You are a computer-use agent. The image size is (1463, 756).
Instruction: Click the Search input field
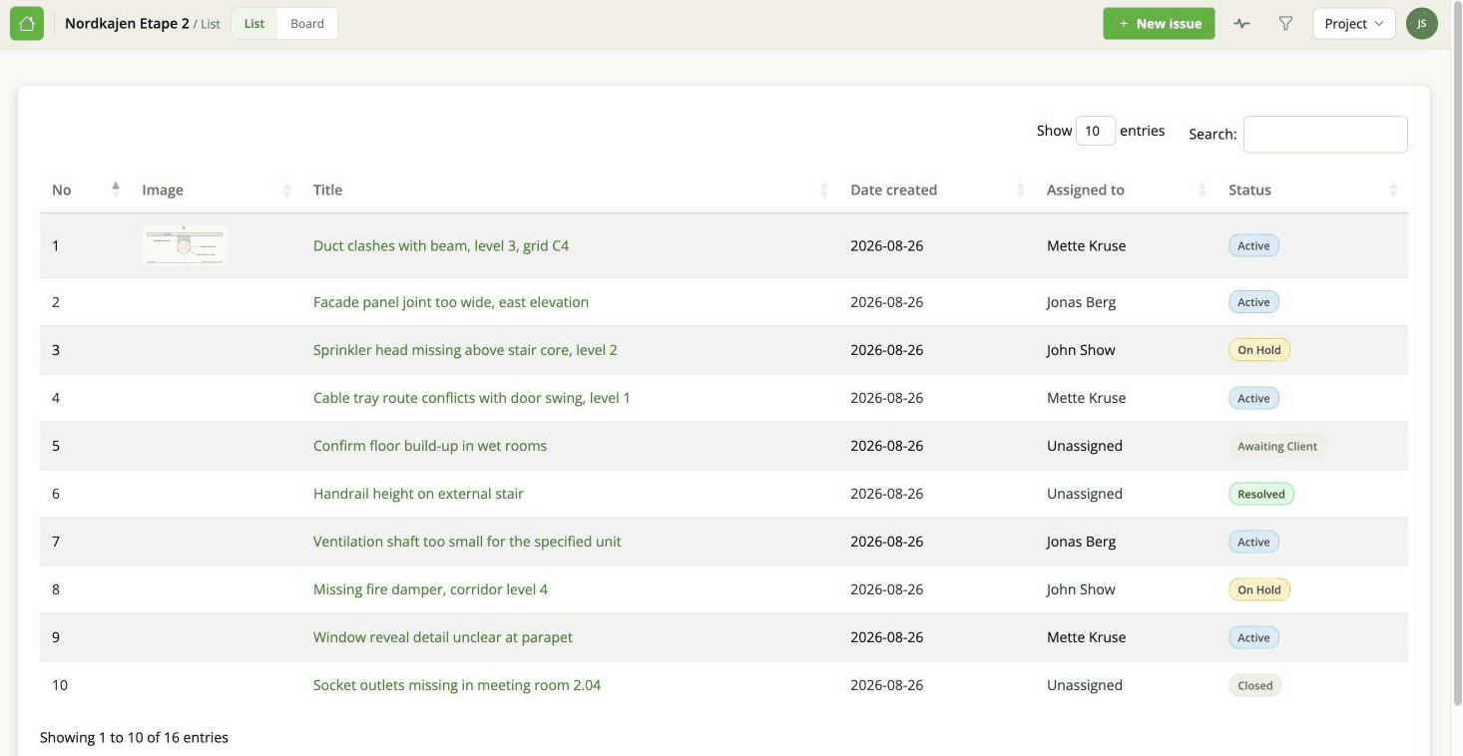tap(1325, 134)
